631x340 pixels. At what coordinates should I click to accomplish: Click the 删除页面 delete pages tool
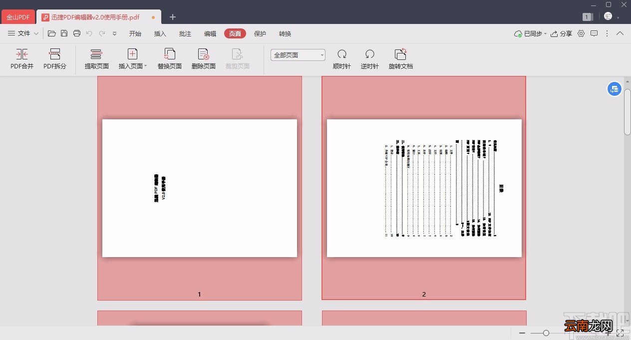(204, 59)
